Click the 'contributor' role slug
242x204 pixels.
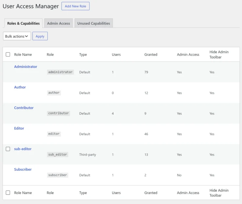[x=58, y=113]
